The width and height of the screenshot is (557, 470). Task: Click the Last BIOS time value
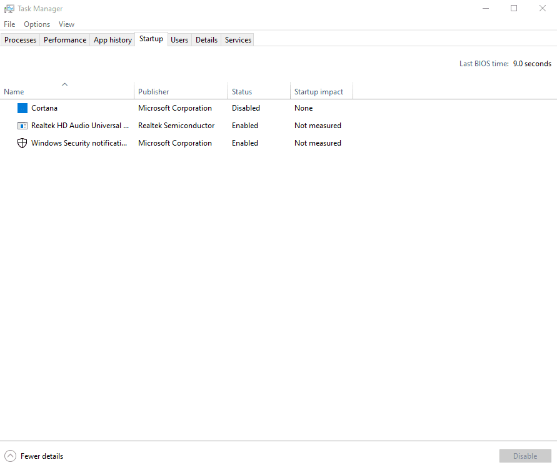532,64
